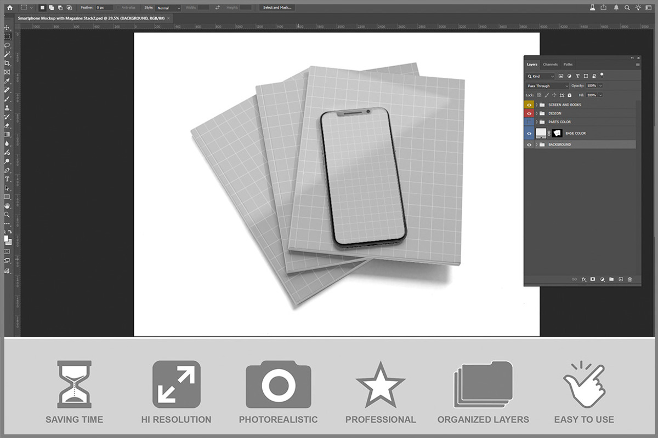The image size is (658, 438).
Task: Toggle shape layer filter
Action: pyautogui.click(x=586, y=76)
